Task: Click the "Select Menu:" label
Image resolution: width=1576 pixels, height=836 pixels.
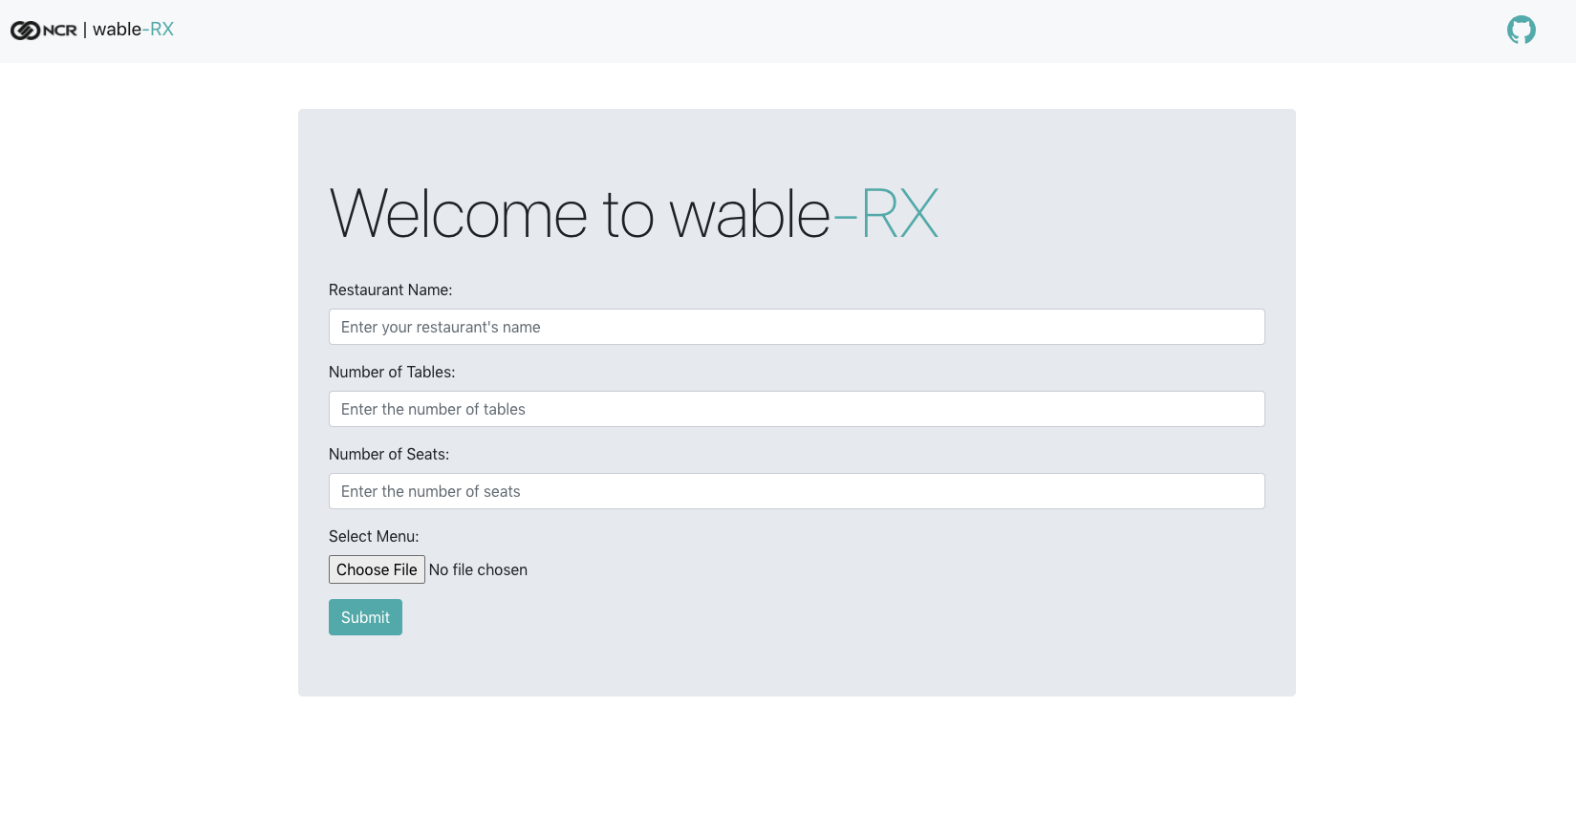Action: point(374,536)
